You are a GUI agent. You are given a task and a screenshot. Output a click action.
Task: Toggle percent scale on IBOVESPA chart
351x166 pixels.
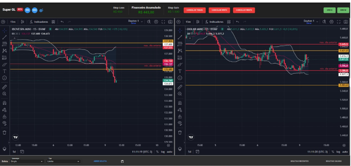(x=157, y=152)
